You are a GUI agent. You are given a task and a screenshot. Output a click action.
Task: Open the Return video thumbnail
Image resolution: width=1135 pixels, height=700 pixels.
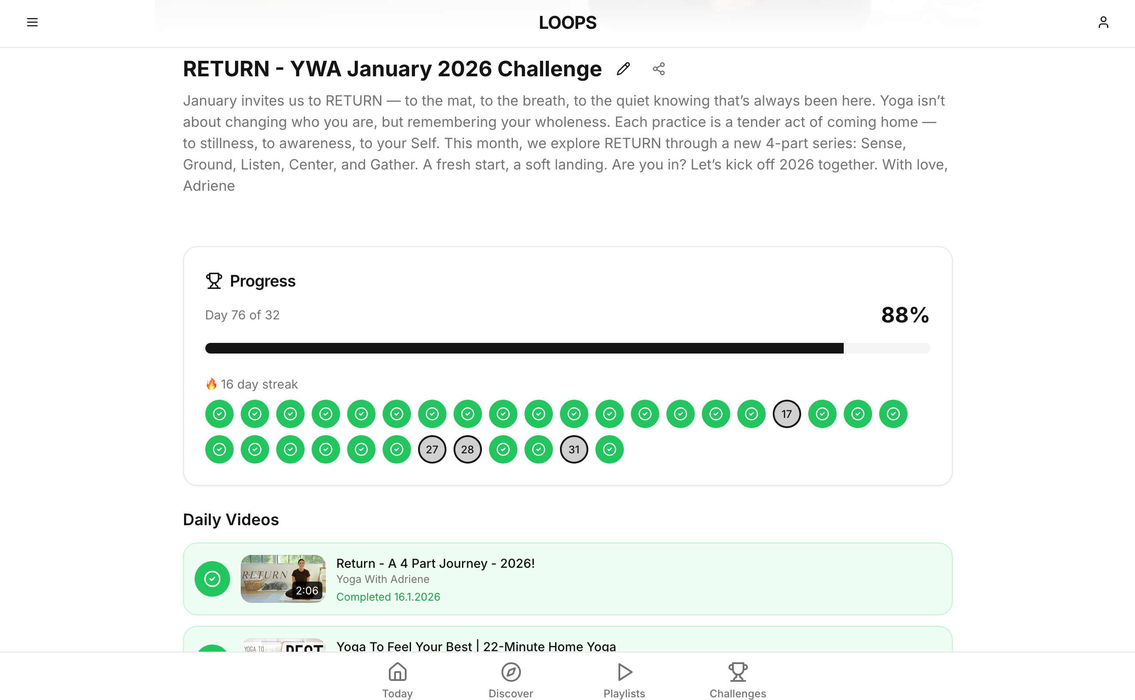[283, 579]
